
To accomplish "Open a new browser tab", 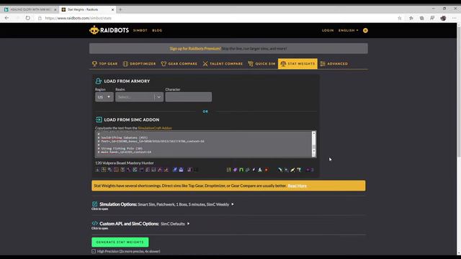I will click(120, 9).
